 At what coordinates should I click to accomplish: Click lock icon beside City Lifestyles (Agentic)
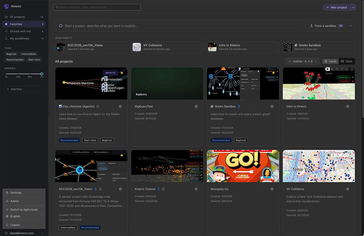coord(98,106)
